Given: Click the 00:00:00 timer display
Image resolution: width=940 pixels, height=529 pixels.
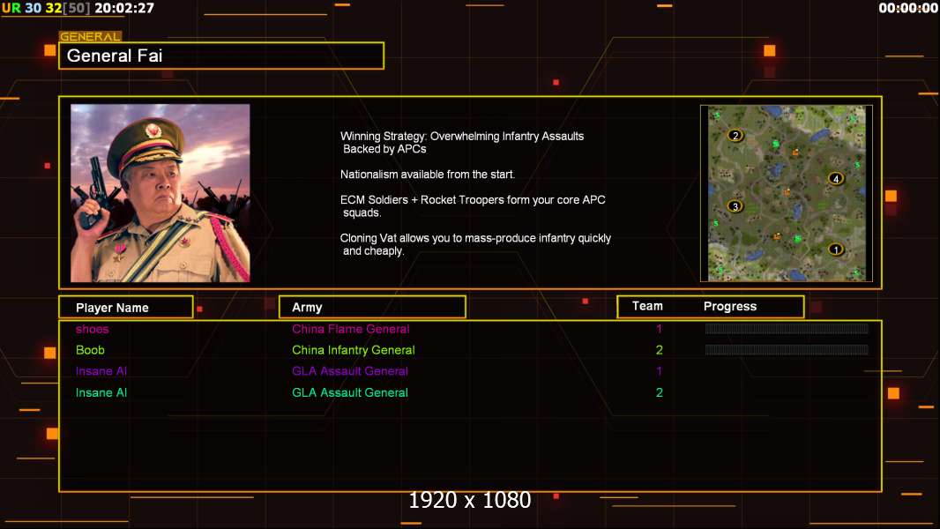Looking at the screenshot, I should [x=908, y=8].
